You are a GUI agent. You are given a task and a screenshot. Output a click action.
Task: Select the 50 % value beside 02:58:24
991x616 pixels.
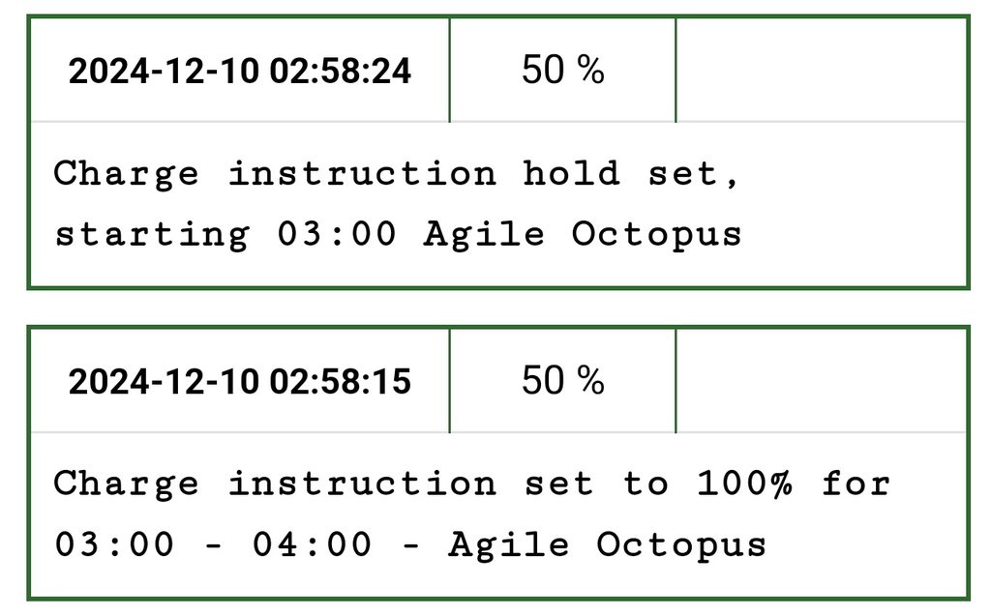pos(562,70)
